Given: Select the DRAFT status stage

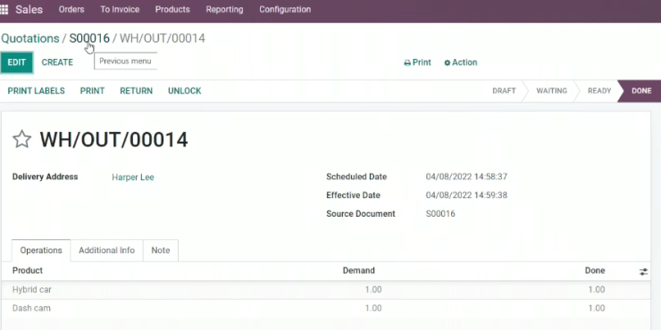Looking at the screenshot, I should pyautogui.click(x=504, y=91).
